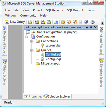Click the Solution node icon
The width and height of the screenshot is (106, 107).
pyautogui.click(x=28, y=32)
